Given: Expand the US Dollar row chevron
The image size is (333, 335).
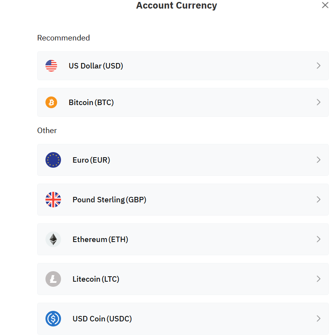Looking at the screenshot, I should pyautogui.click(x=319, y=66).
